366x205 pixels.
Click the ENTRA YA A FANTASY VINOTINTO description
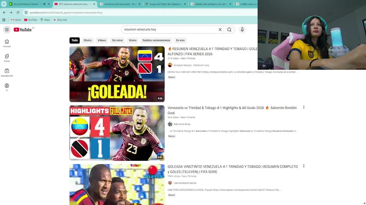233,72
